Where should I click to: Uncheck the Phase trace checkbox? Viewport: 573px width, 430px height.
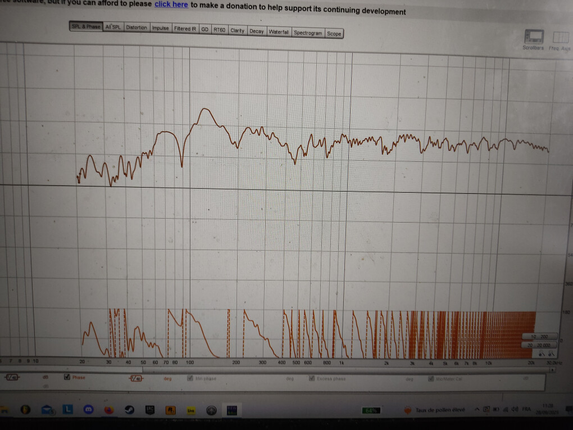[x=67, y=377]
